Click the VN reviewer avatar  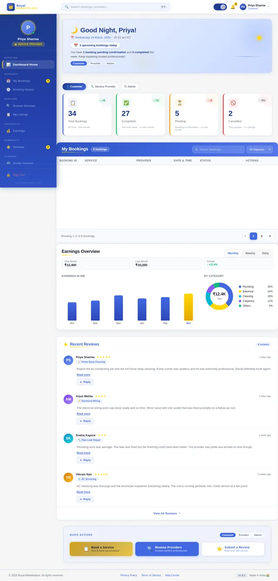point(68,477)
